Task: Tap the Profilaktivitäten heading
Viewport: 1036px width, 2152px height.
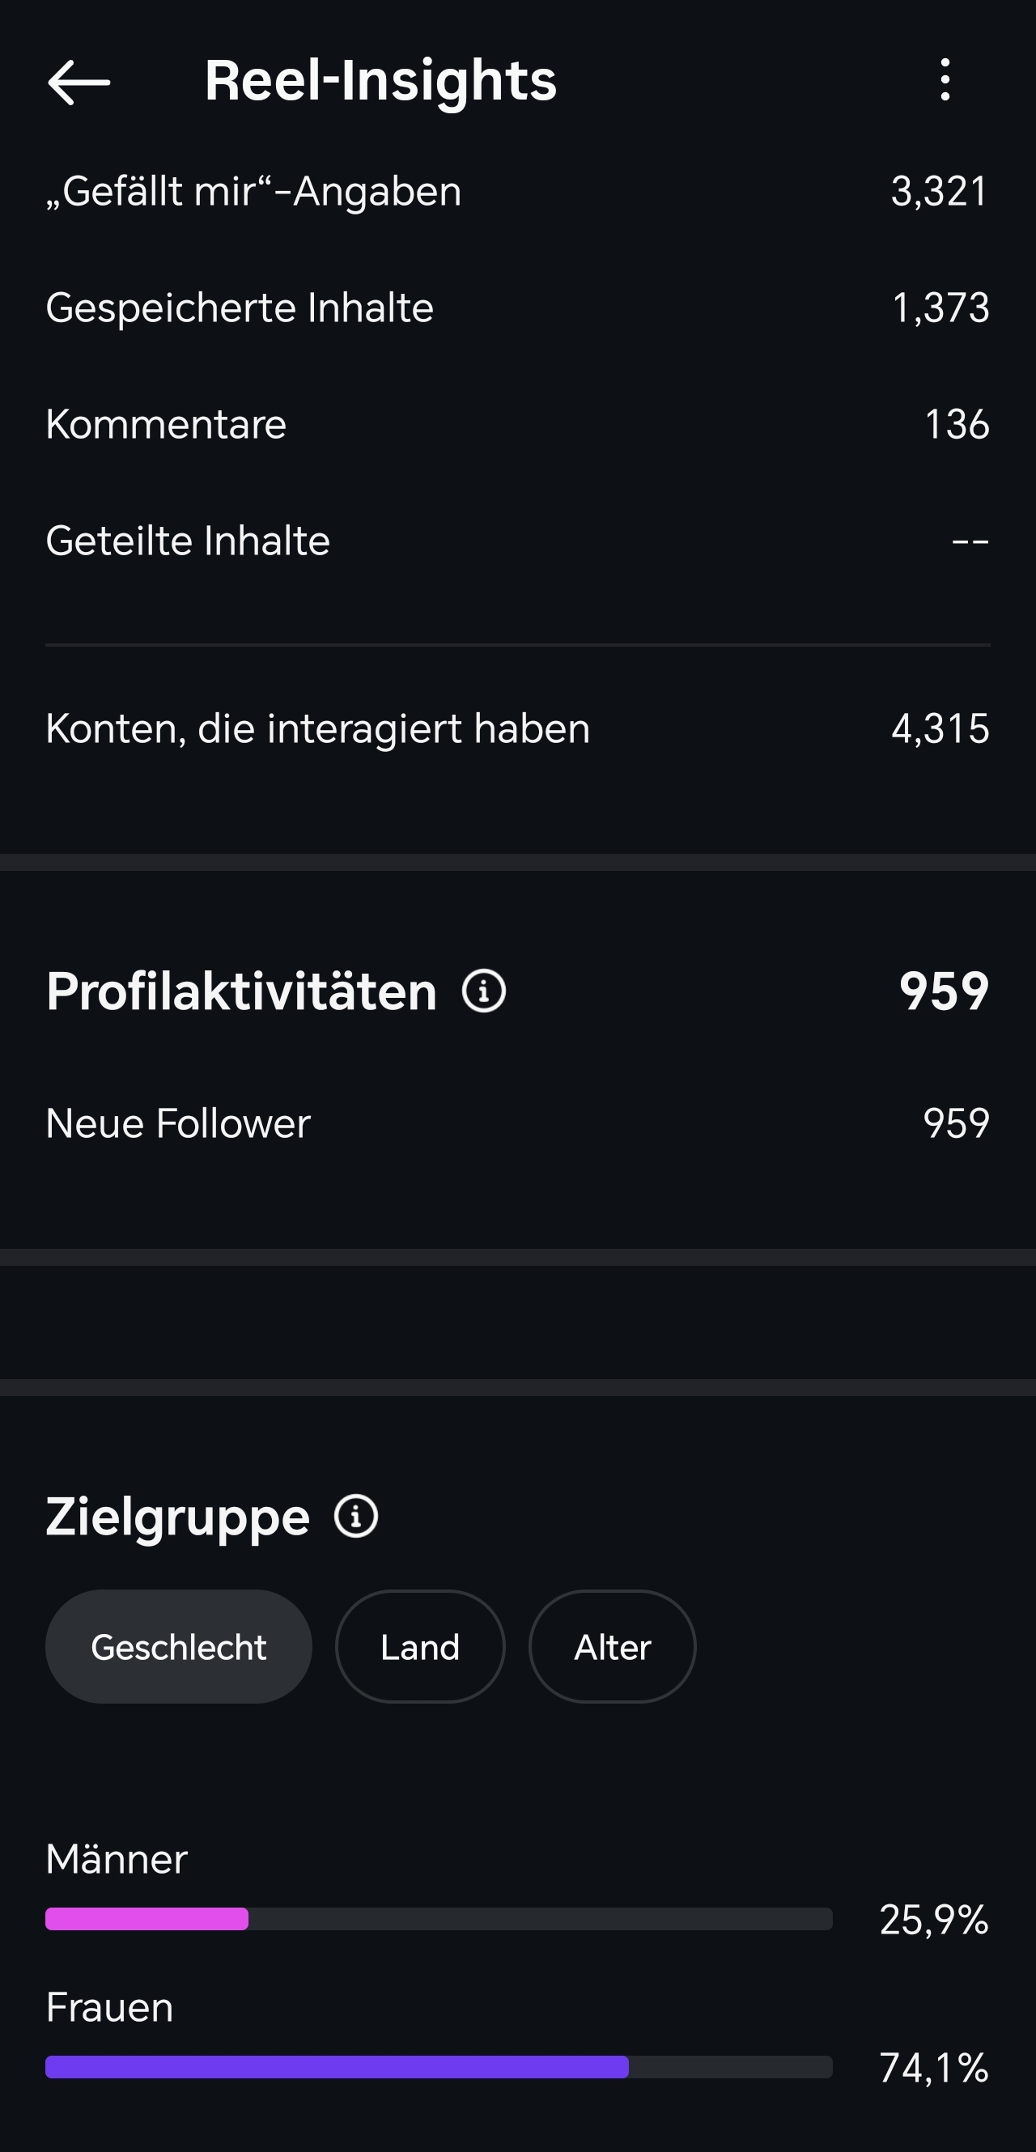Action: click(241, 991)
